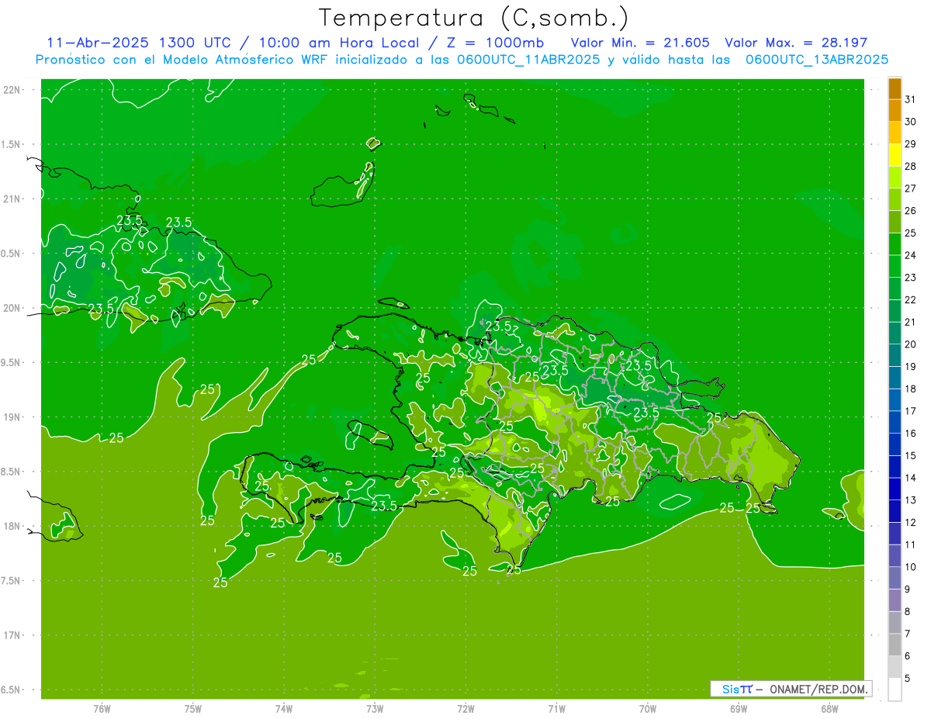Image resolution: width=931 pixels, height=719 pixels.
Task: Click the "17N" latitude axis label
Action: (x=12, y=636)
